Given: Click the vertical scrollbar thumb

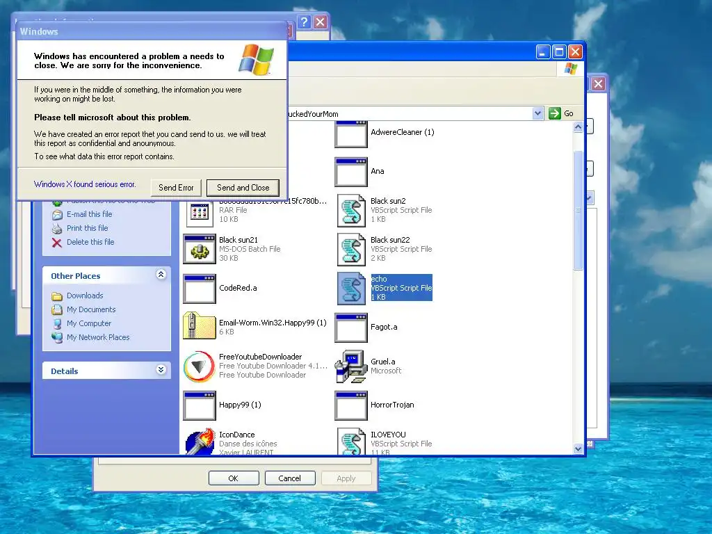Looking at the screenshot, I should pyautogui.click(x=578, y=210).
